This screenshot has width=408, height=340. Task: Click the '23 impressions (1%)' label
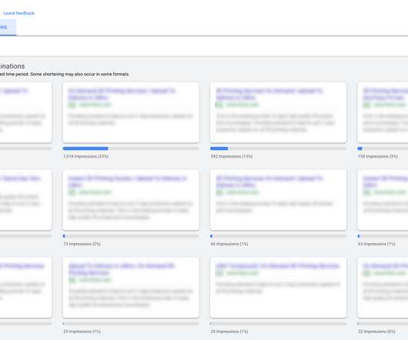tap(82, 332)
